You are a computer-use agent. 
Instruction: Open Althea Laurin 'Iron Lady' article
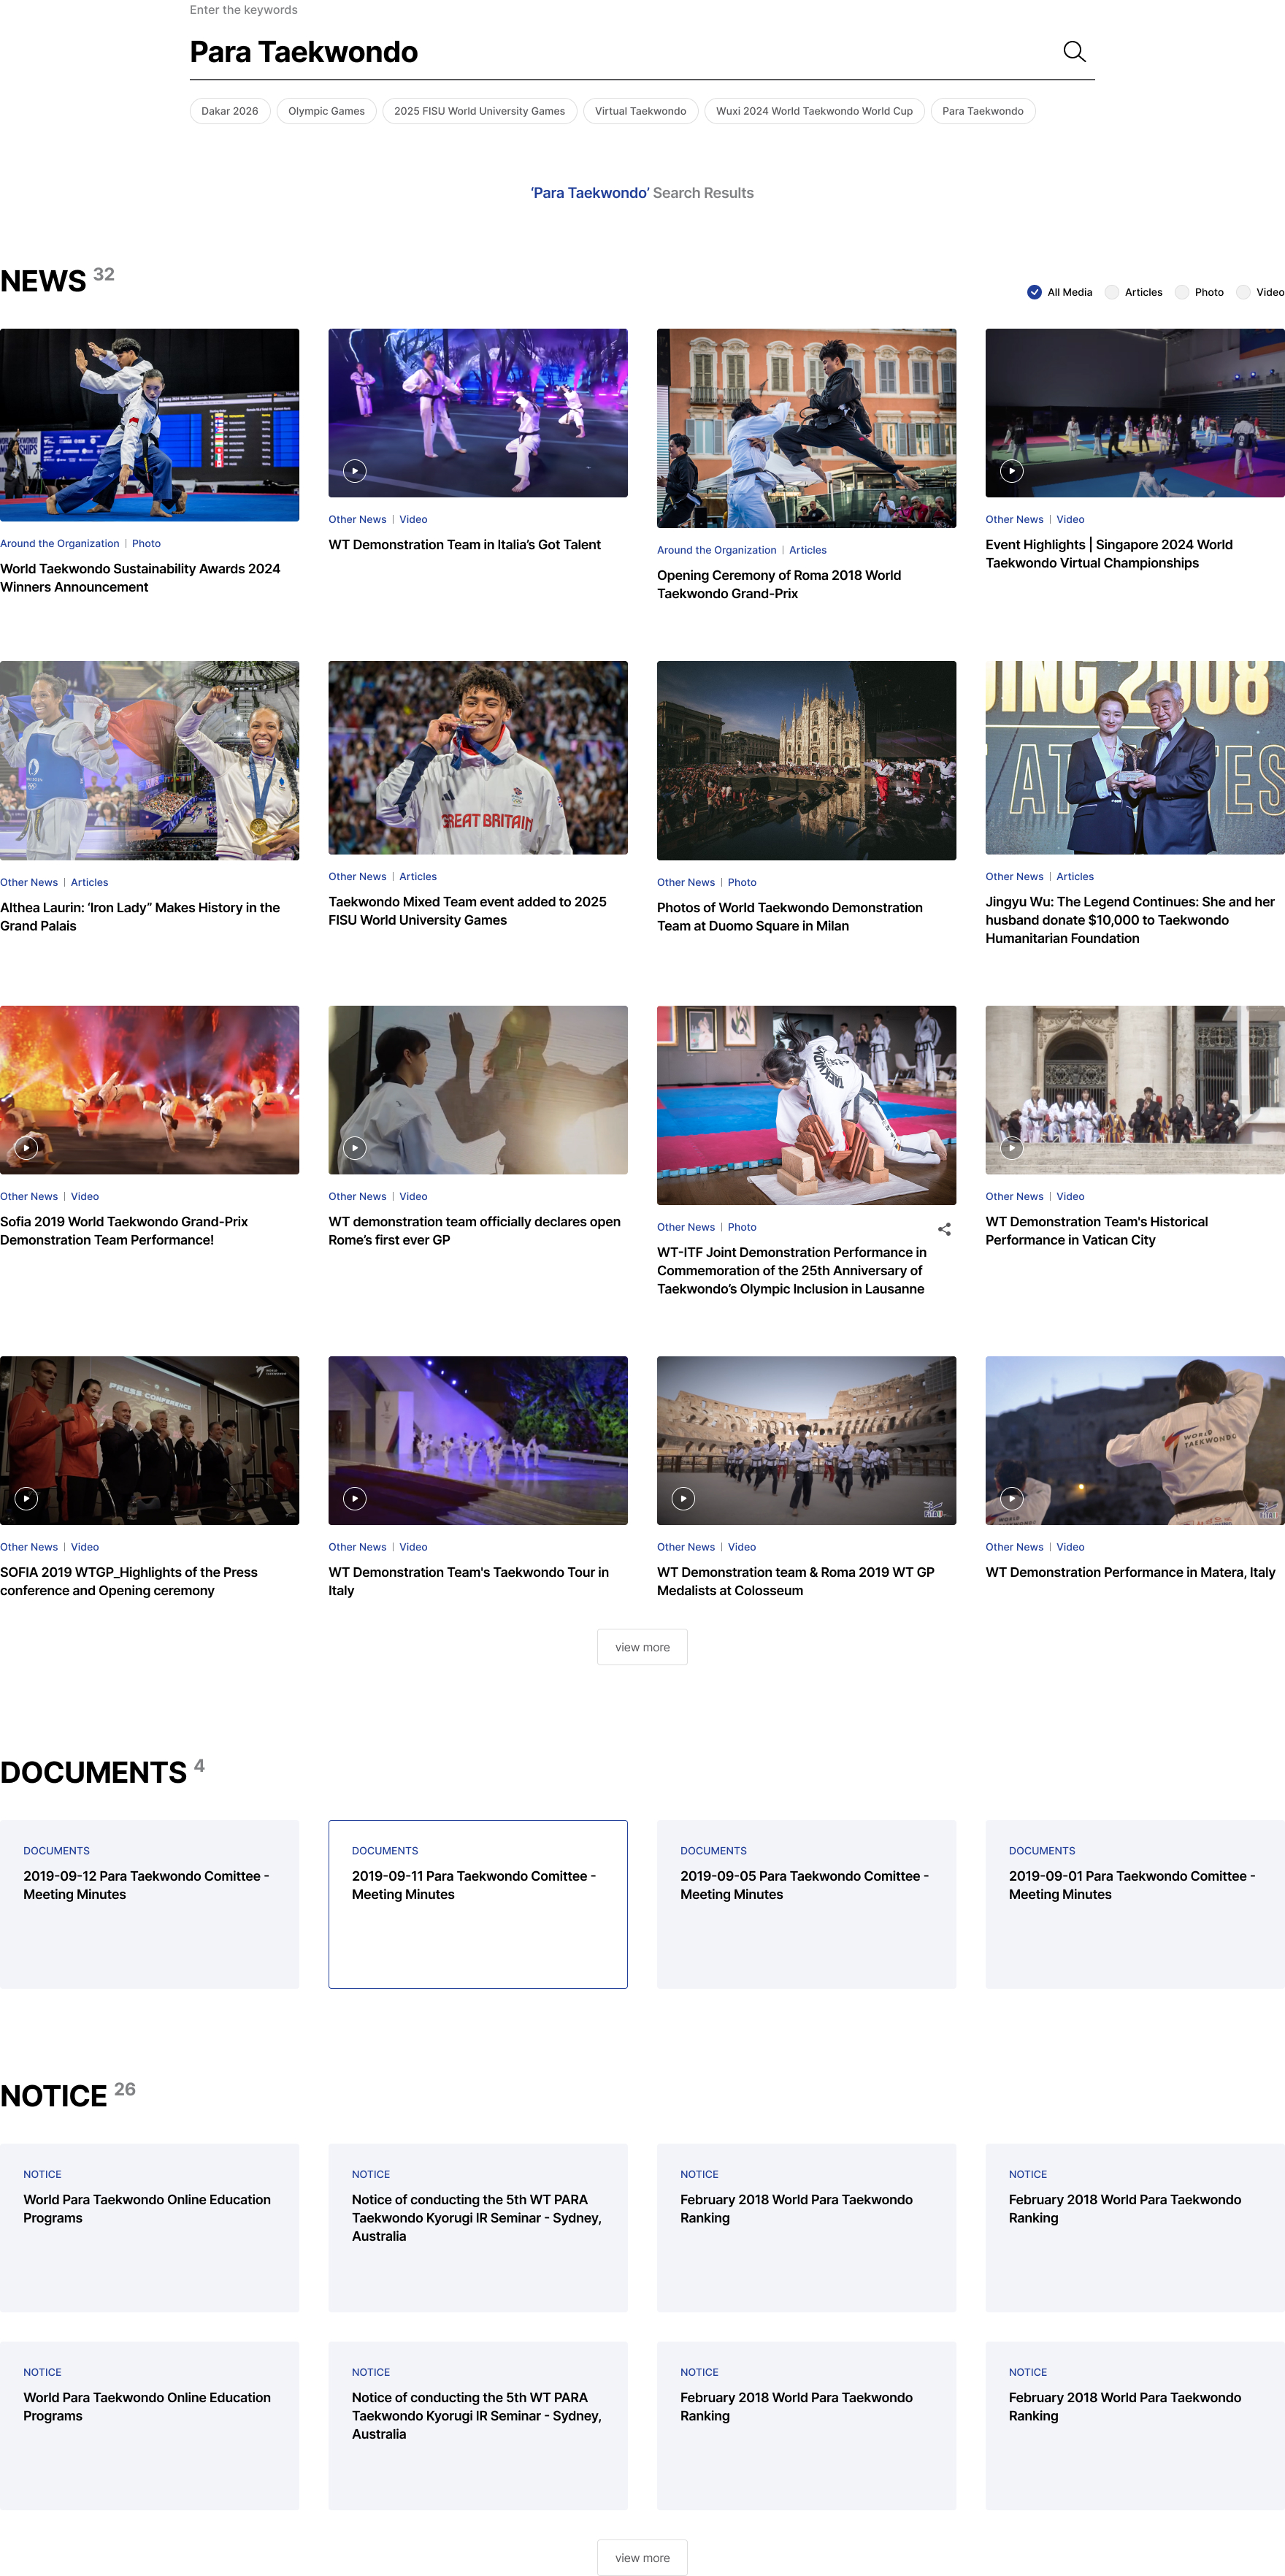pos(140,916)
